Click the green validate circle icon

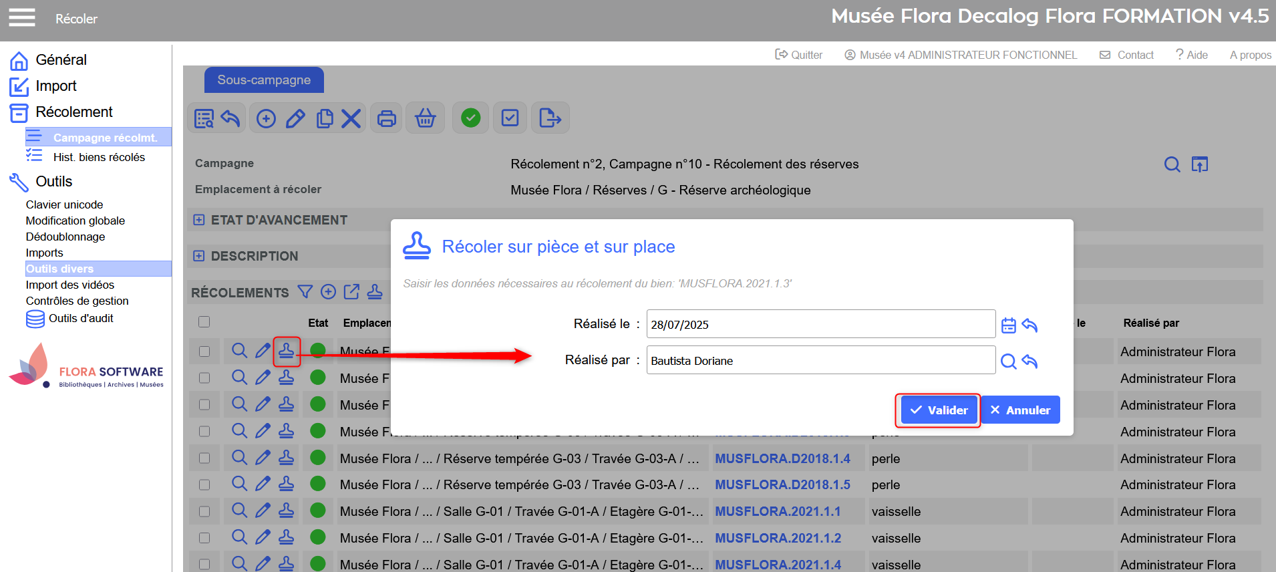(x=471, y=118)
